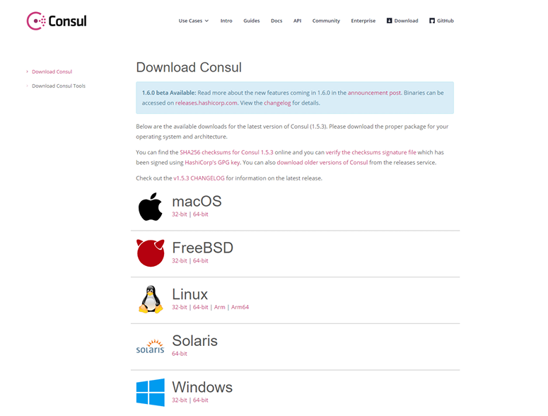Download macOS 32-bit package
Viewport: 548px width, 416px height.
click(x=180, y=214)
